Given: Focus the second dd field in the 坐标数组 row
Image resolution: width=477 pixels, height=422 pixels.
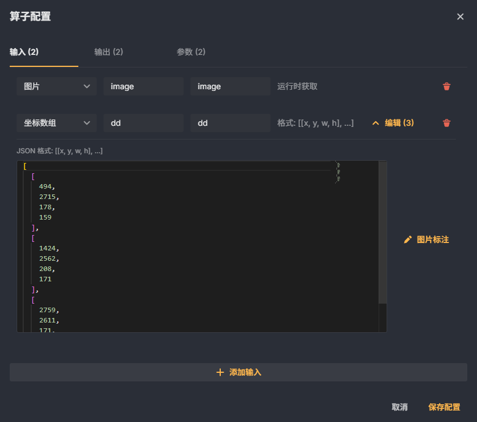Looking at the screenshot, I should [x=230, y=123].
